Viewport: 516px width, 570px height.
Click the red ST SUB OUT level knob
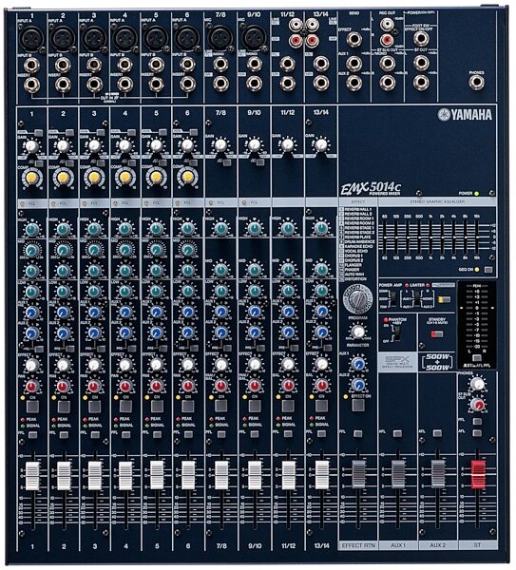[477, 405]
